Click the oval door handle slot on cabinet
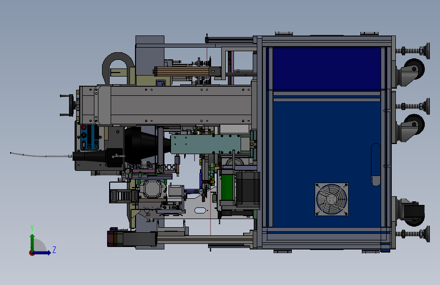Viewport: 440px width, 285px height. pos(376,164)
